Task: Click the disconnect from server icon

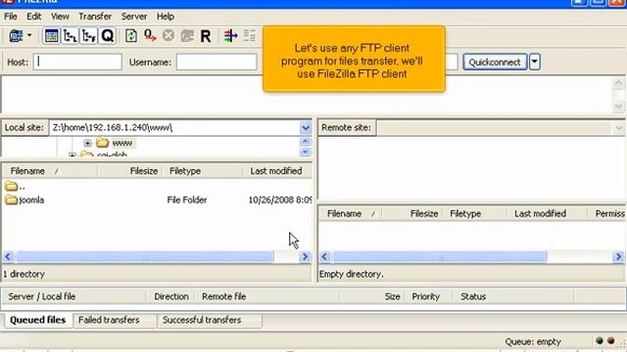Action: [x=187, y=36]
